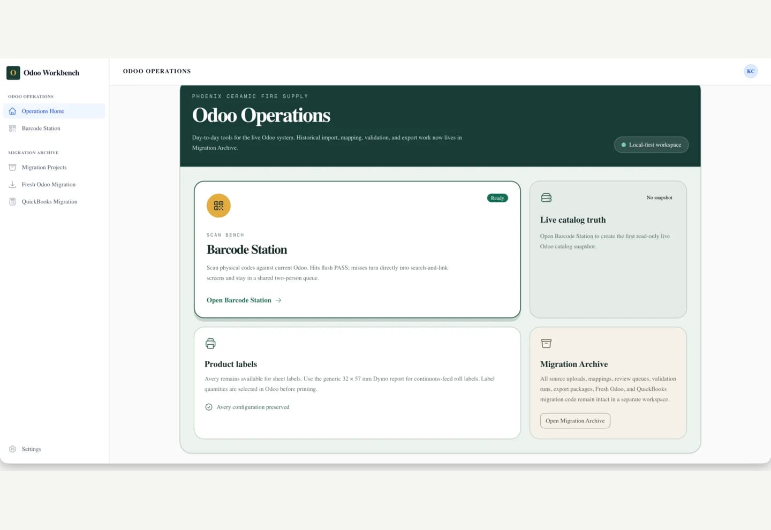Click the Odoo Workbench logo icon
This screenshot has width=771, height=530.
pyautogui.click(x=13, y=73)
